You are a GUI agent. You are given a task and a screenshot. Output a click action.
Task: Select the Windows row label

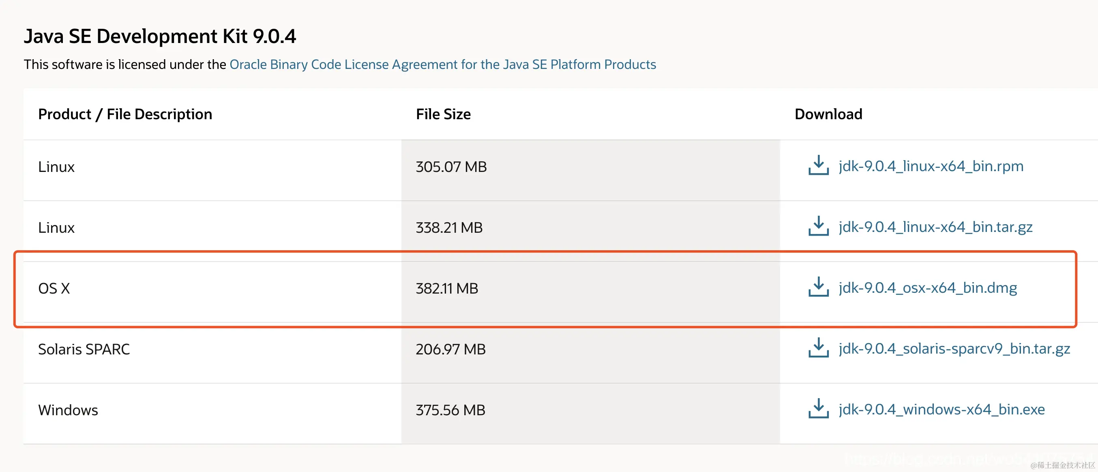coord(68,410)
